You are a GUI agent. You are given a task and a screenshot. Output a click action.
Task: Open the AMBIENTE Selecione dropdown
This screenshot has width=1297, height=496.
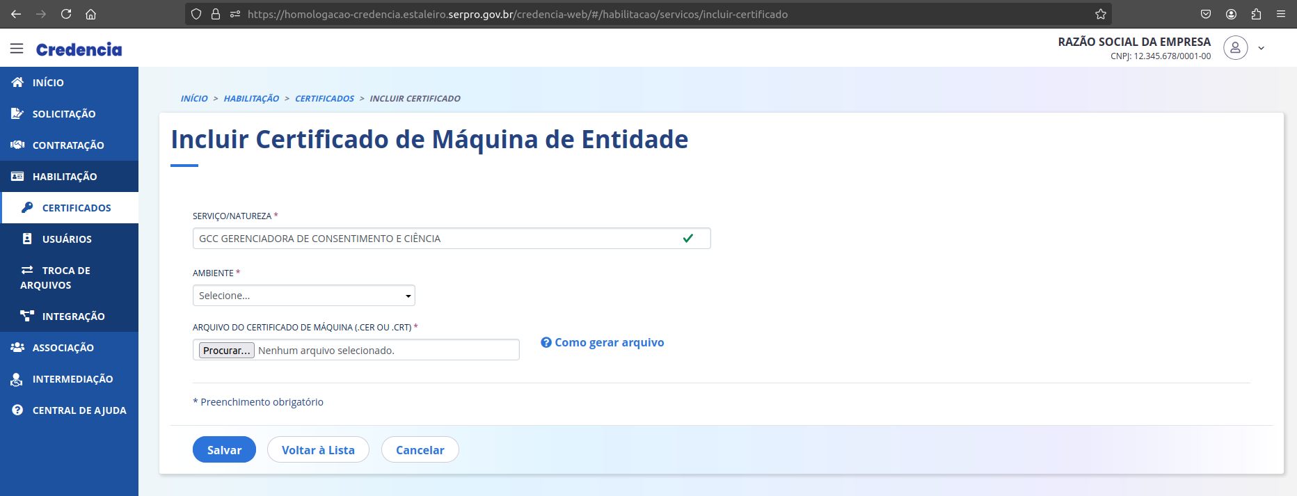point(304,296)
